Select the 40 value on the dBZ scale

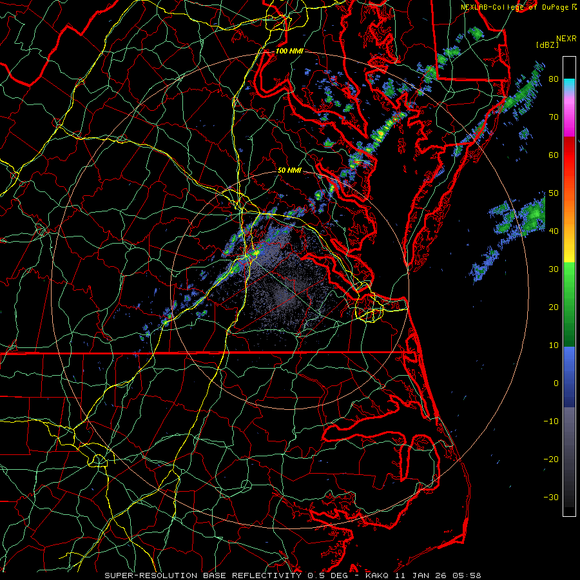(554, 231)
